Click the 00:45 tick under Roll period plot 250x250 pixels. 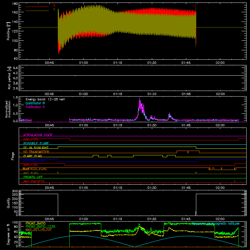[49, 94]
